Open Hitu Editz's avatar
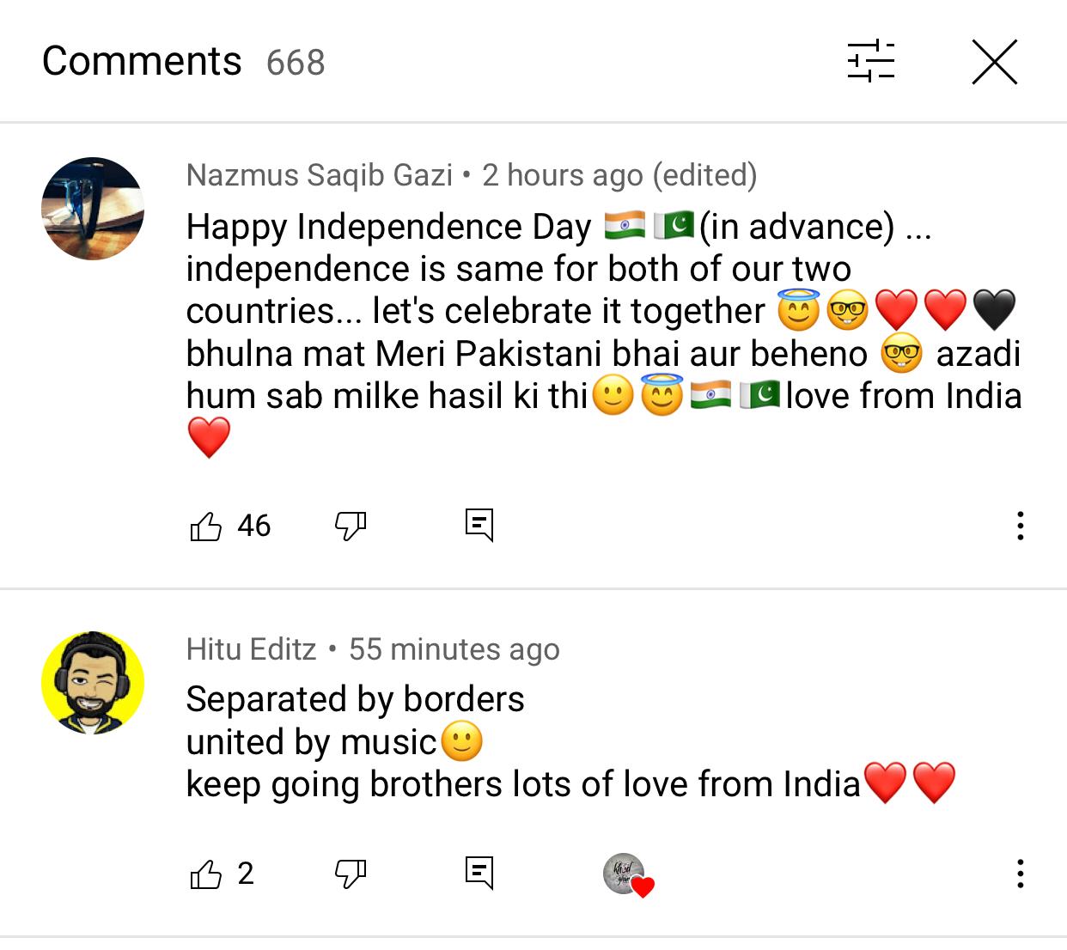 click(x=93, y=683)
